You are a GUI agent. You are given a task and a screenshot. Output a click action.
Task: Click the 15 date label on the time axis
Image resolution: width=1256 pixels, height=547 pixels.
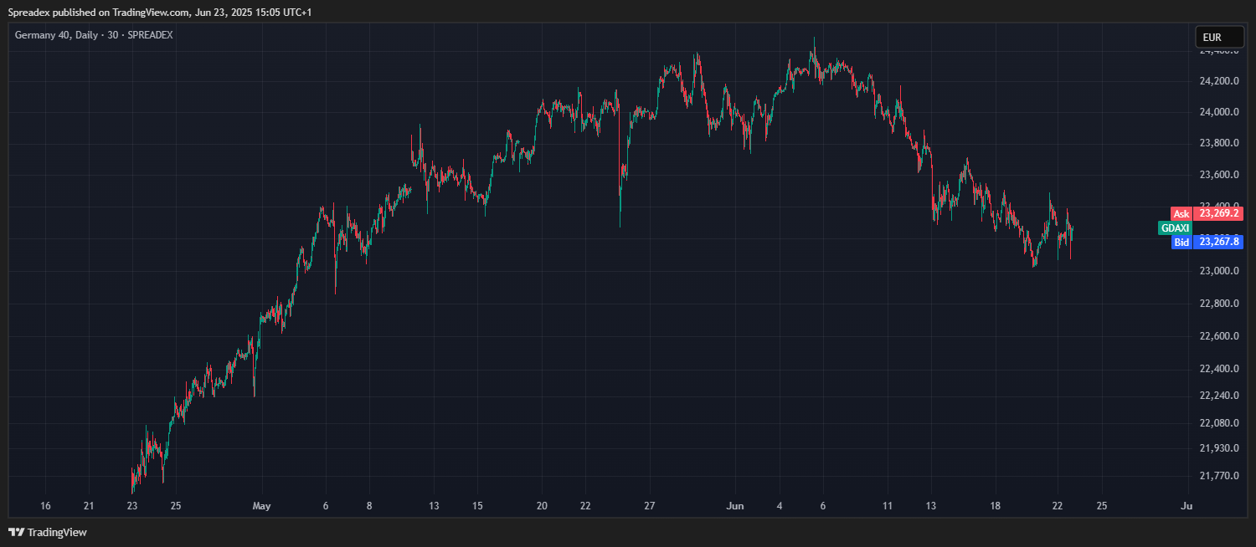pyautogui.click(x=477, y=506)
